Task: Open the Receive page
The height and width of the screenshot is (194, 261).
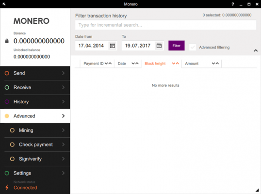Action: pyautogui.click(x=35, y=87)
